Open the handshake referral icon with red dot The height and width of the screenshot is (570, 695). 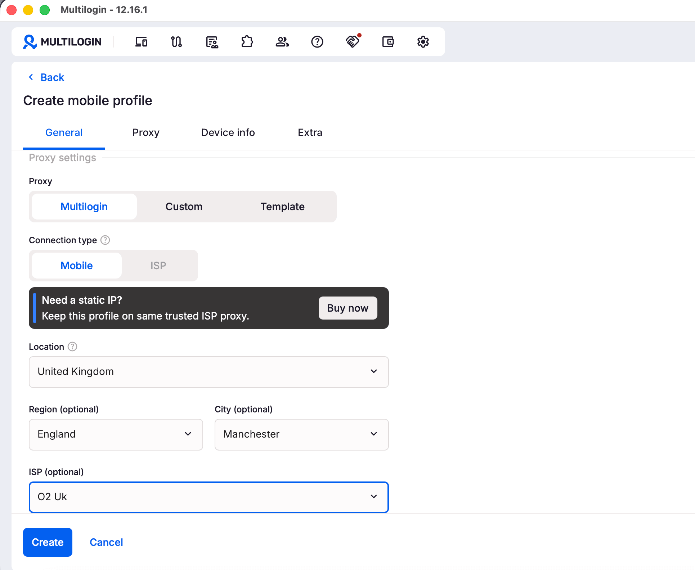[353, 41]
